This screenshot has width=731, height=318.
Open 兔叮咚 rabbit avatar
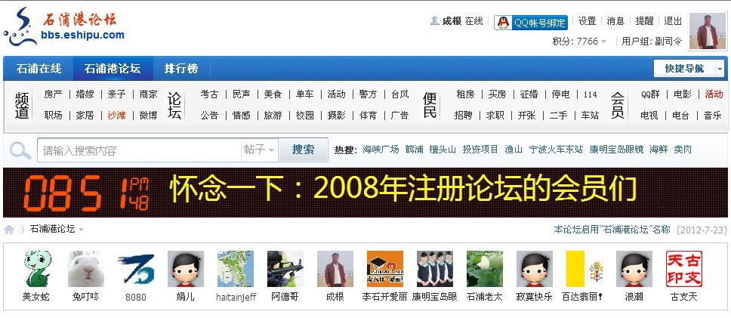85,269
